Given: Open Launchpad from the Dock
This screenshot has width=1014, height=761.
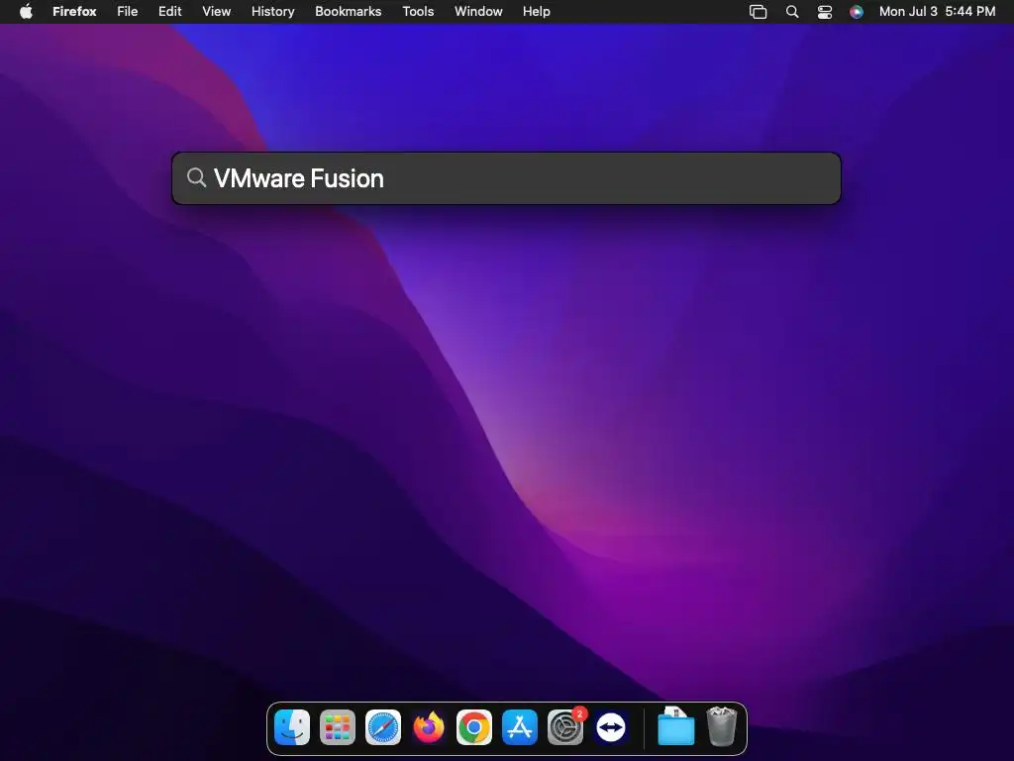Looking at the screenshot, I should point(338,727).
